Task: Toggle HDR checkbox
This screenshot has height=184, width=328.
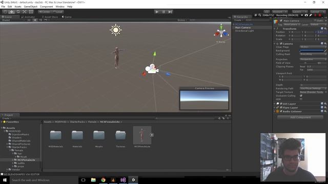Action: [301, 99]
